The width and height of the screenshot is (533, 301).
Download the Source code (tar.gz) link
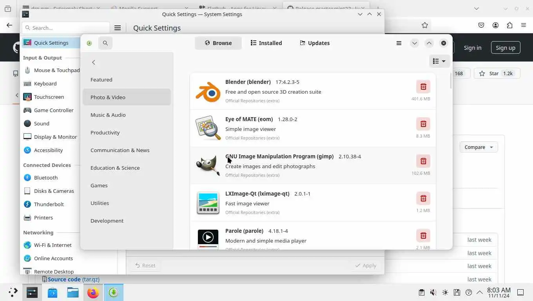click(x=73, y=279)
